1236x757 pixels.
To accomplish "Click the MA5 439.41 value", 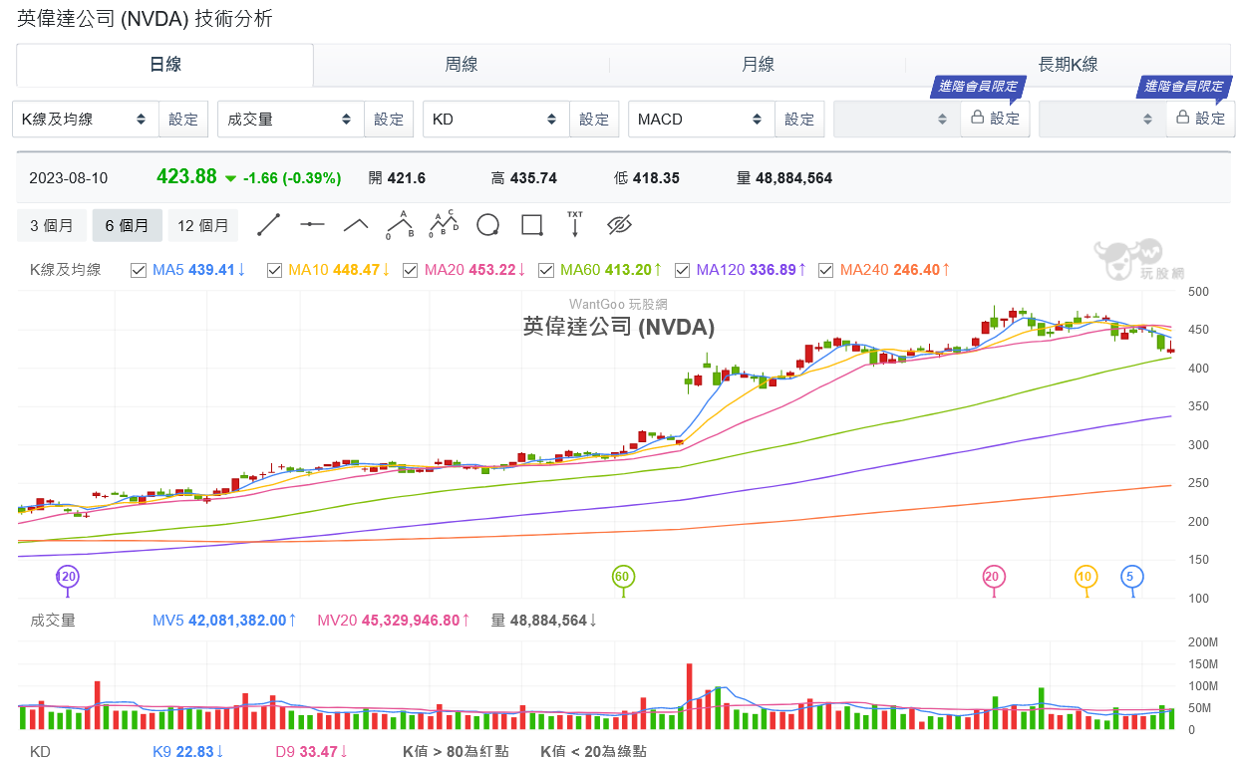I will coord(199,269).
